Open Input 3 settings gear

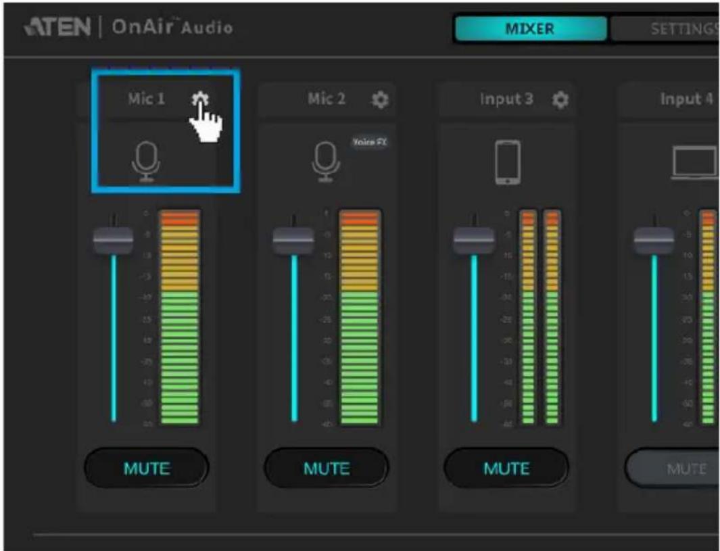pyautogui.click(x=560, y=99)
